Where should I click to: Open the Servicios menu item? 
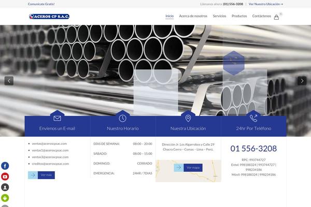[220, 16]
